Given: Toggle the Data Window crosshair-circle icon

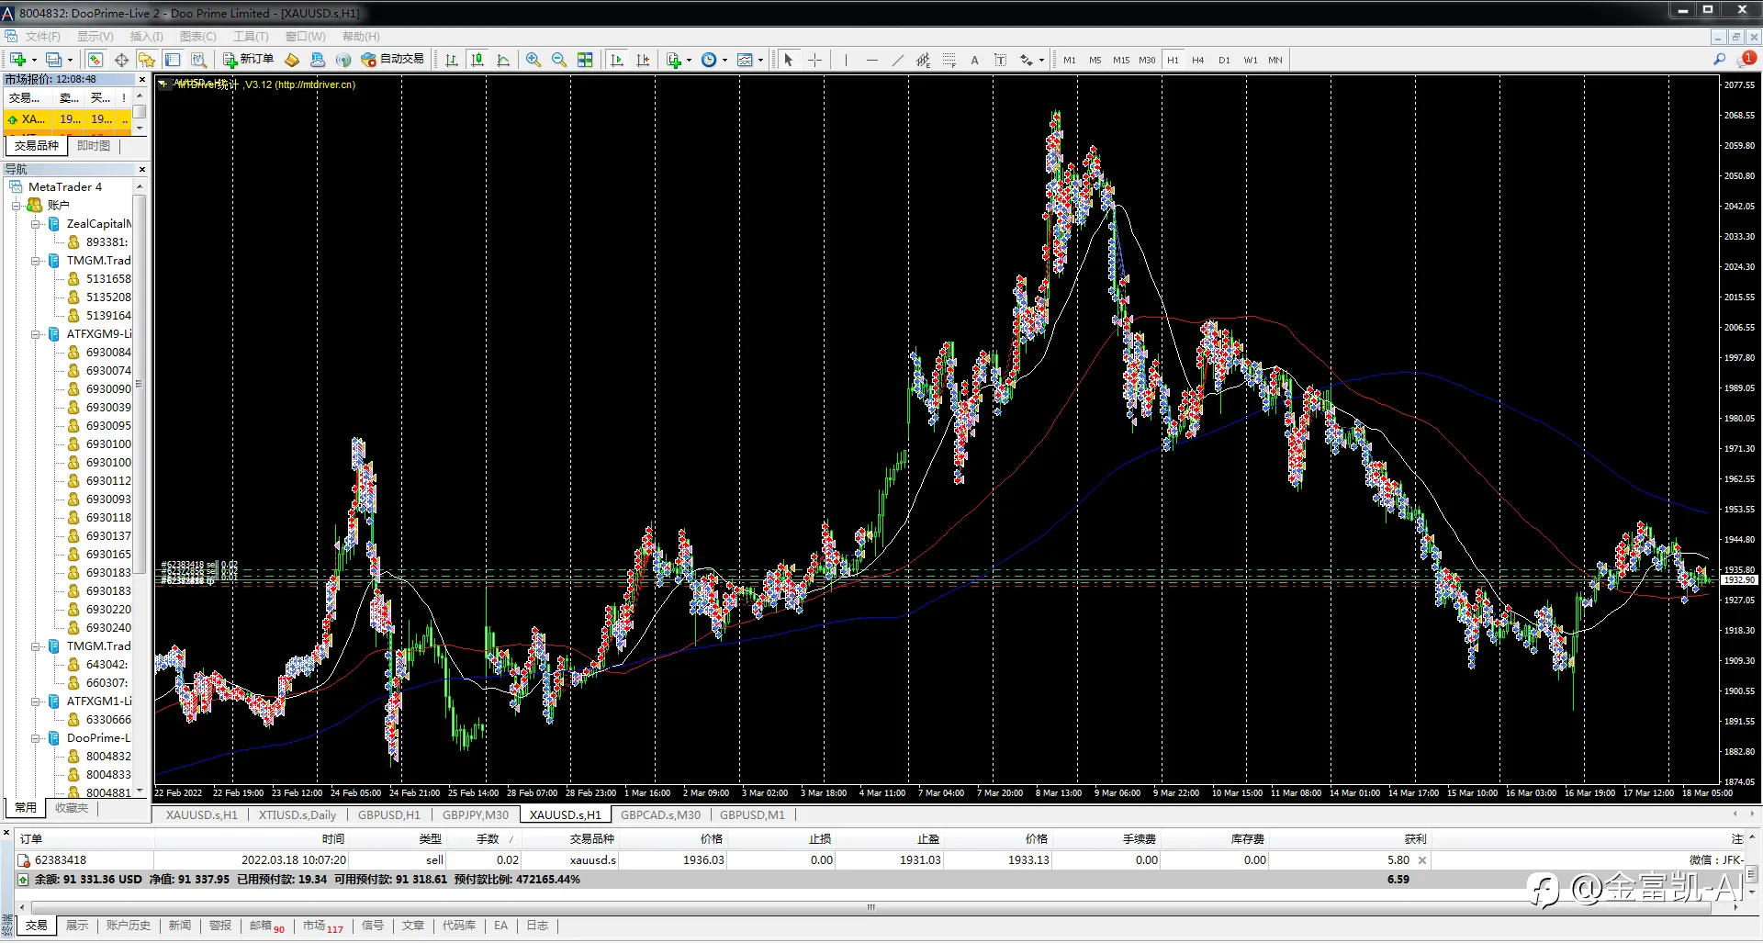Looking at the screenshot, I should 121,60.
